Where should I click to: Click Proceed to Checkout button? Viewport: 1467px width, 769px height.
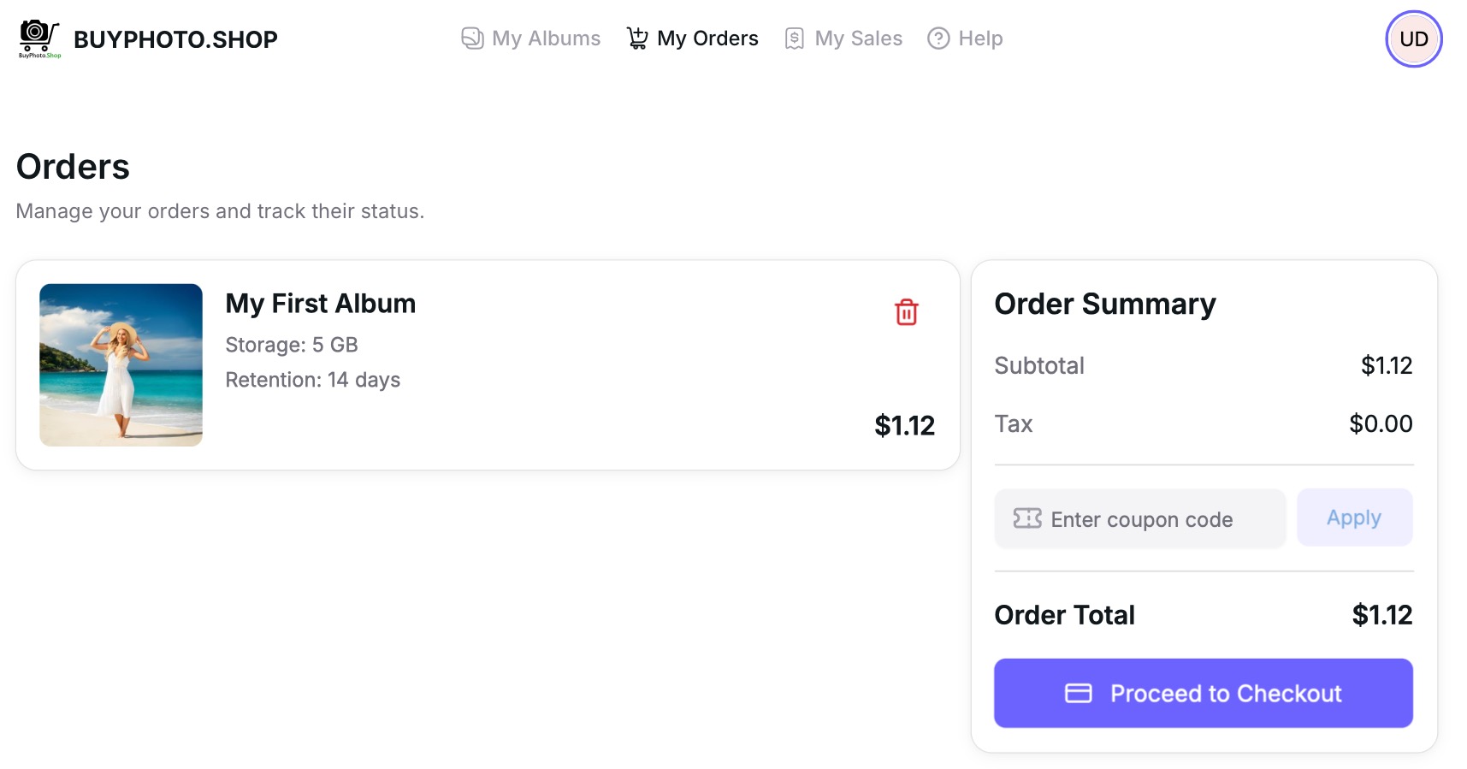coord(1203,693)
